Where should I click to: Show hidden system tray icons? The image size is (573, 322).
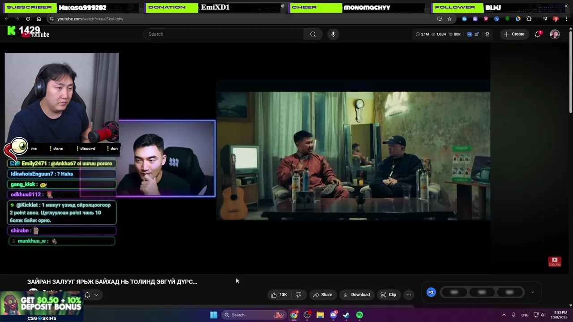[504, 315]
